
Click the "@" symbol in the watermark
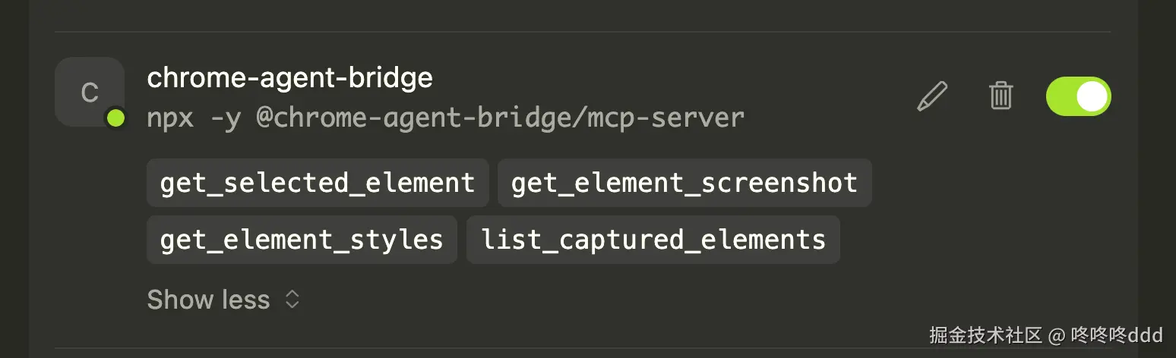click(x=1056, y=334)
